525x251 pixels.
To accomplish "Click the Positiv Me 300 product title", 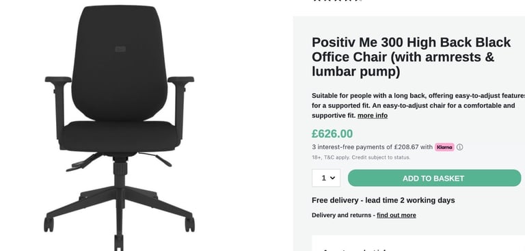I will coord(411,57).
